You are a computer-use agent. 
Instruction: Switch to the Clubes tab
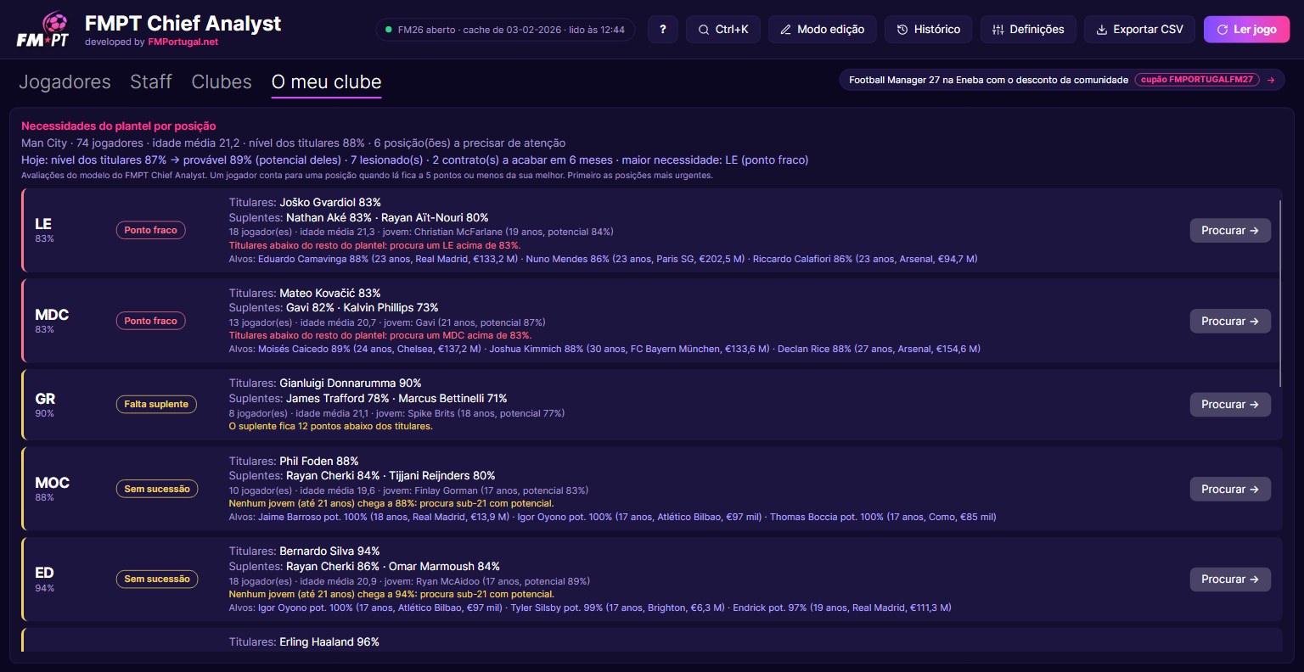click(222, 81)
